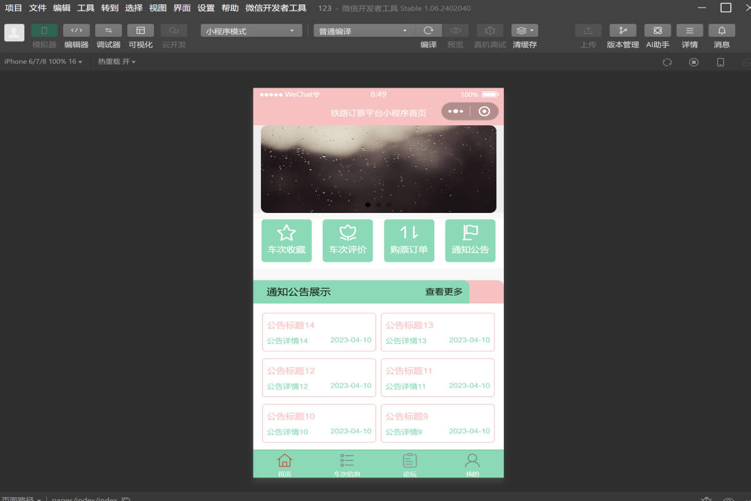Toggle the debugger panel button
The image size is (751, 501).
click(x=108, y=31)
